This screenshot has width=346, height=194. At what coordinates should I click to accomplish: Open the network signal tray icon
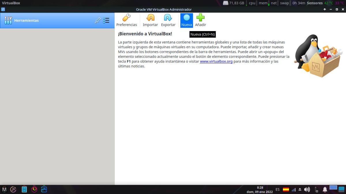[294, 190]
